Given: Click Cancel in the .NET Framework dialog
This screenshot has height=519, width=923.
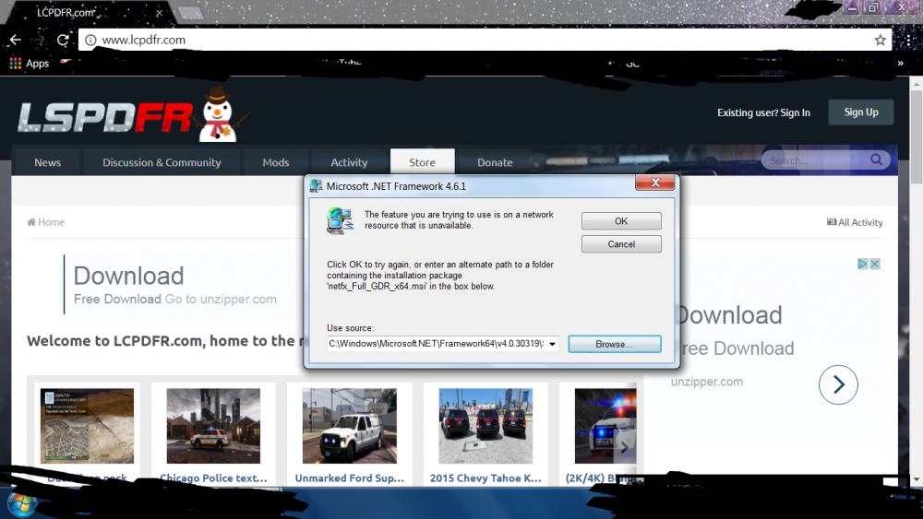Looking at the screenshot, I should (621, 244).
